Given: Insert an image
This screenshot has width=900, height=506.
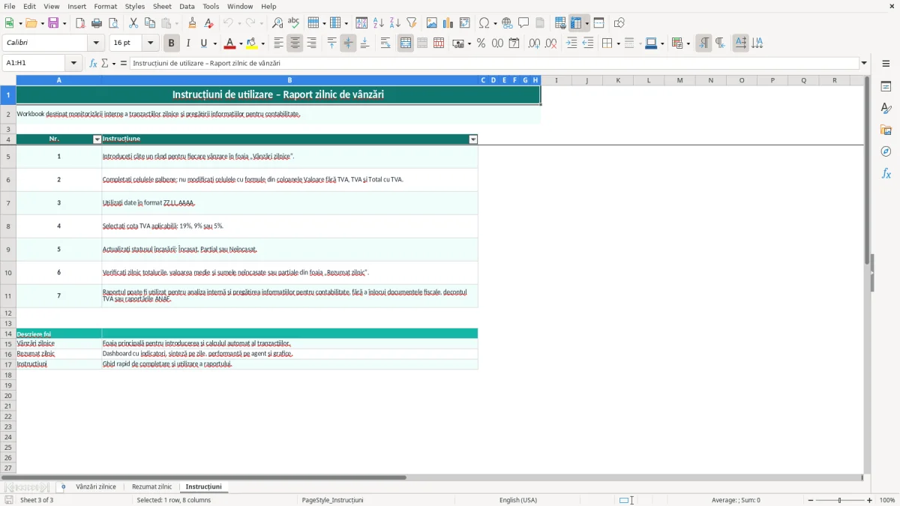Looking at the screenshot, I should point(432,23).
